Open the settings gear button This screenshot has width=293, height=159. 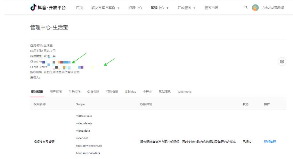pyautogui.click(x=282, y=61)
